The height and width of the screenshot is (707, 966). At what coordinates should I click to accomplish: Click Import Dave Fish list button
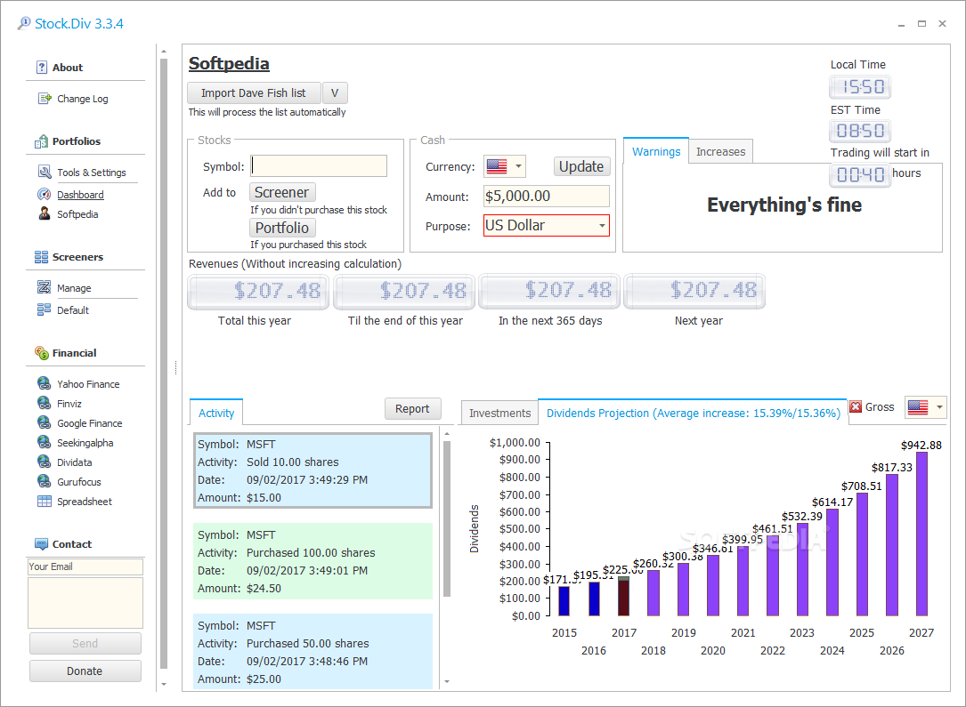tap(254, 92)
